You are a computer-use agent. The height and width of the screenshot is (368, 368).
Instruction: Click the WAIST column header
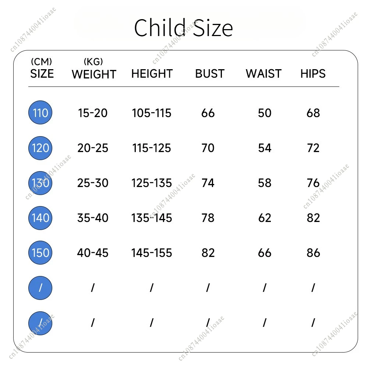pos(263,74)
